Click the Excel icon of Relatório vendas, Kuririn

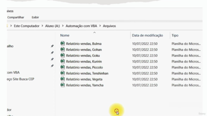click(62, 61)
